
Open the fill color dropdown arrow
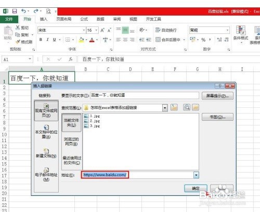point(86,40)
